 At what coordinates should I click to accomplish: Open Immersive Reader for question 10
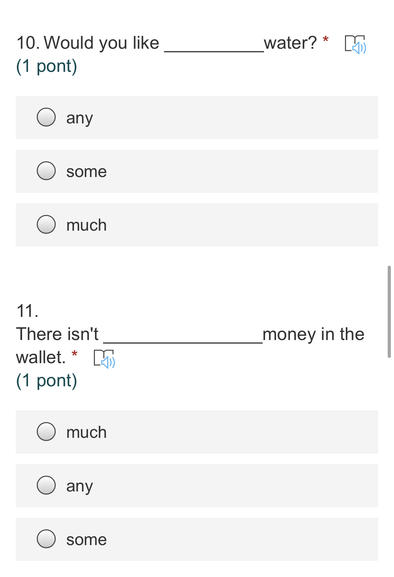click(355, 45)
